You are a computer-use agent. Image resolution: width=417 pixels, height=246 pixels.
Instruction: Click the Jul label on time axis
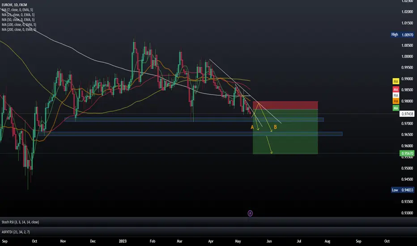299,241
